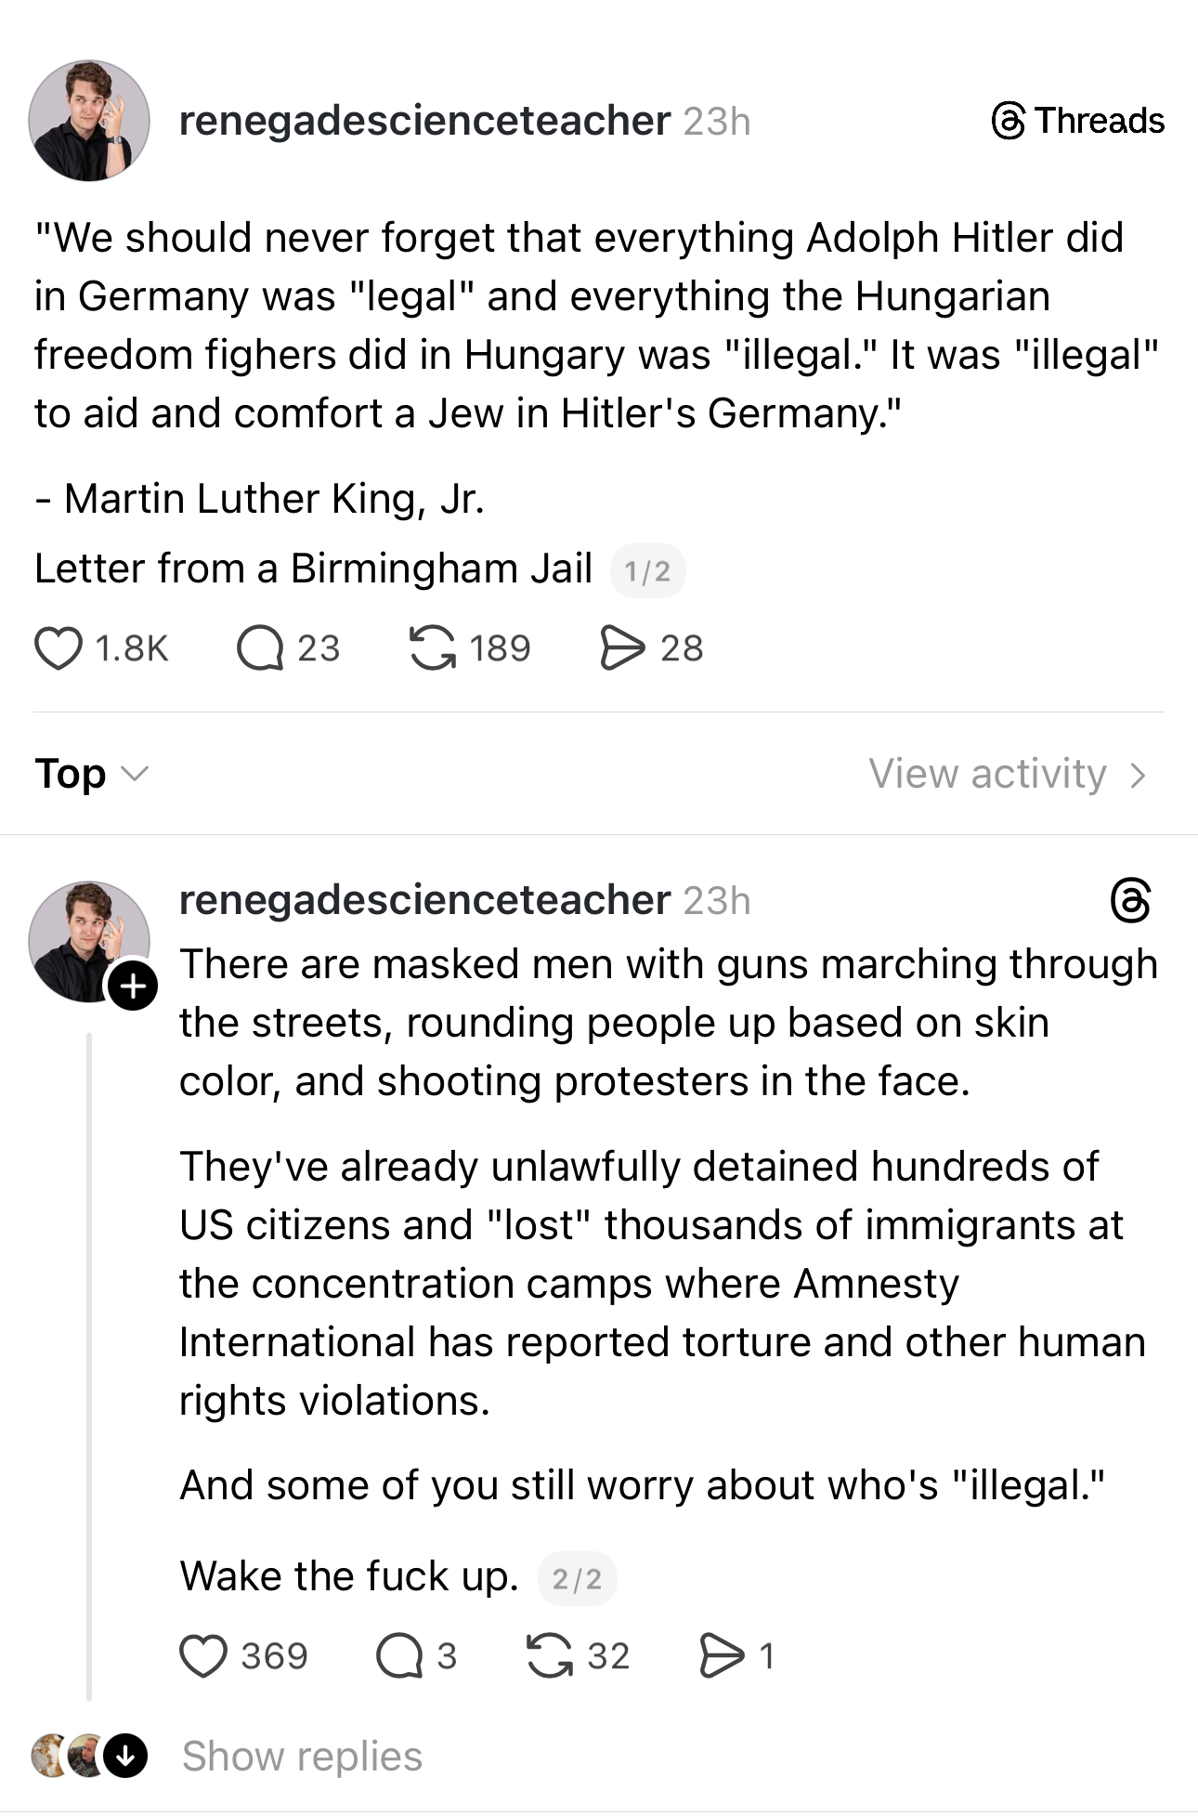
Task: Reply to the second post with 3 comments
Action: click(399, 1656)
